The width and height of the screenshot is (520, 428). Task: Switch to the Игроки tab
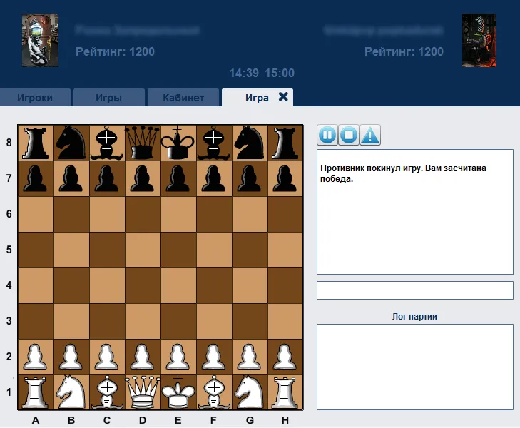[35, 98]
